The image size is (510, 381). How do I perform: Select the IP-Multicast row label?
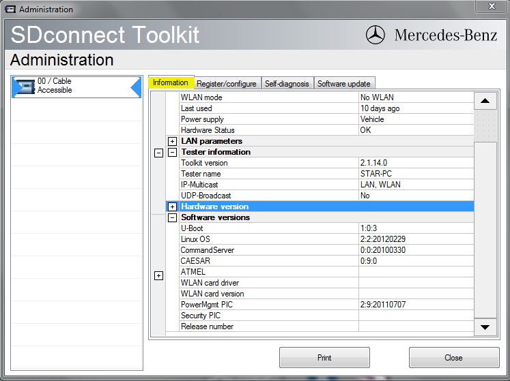[x=199, y=185]
